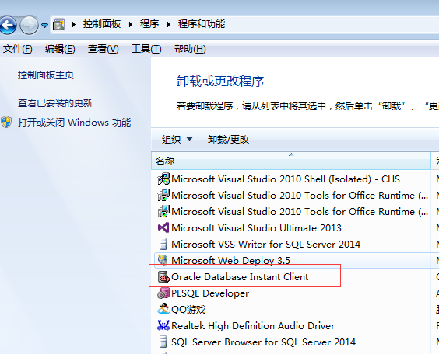This screenshot has width=439, height=354.
Task: Select Microsoft Visual Studio 2010 Shell (Isolated) - CHS
Action: (286, 179)
